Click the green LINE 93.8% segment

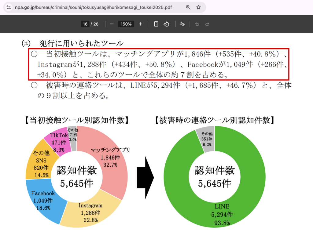coord(222,214)
